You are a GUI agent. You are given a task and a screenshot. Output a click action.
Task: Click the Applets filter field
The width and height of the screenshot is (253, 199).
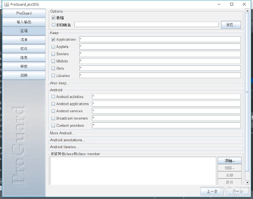pos(160,47)
